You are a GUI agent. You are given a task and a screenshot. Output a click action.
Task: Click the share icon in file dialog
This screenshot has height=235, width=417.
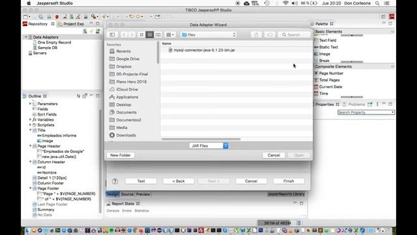click(256, 35)
